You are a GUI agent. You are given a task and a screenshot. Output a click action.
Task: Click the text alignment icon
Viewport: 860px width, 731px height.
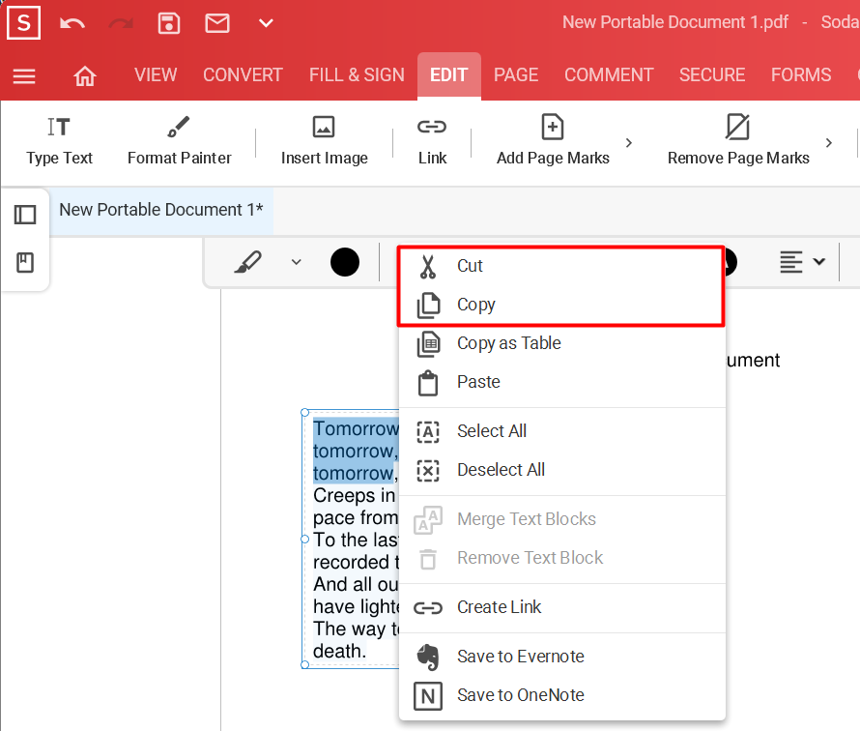pos(790,262)
